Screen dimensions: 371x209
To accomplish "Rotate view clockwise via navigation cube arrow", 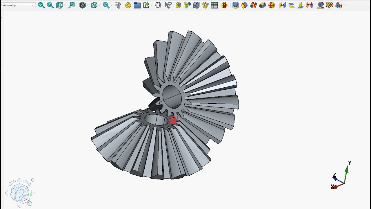I will pos(28,183).
